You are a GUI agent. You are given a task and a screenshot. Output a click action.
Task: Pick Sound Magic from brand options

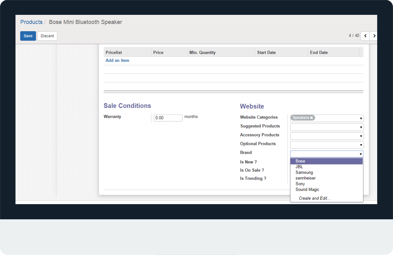(x=327, y=190)
